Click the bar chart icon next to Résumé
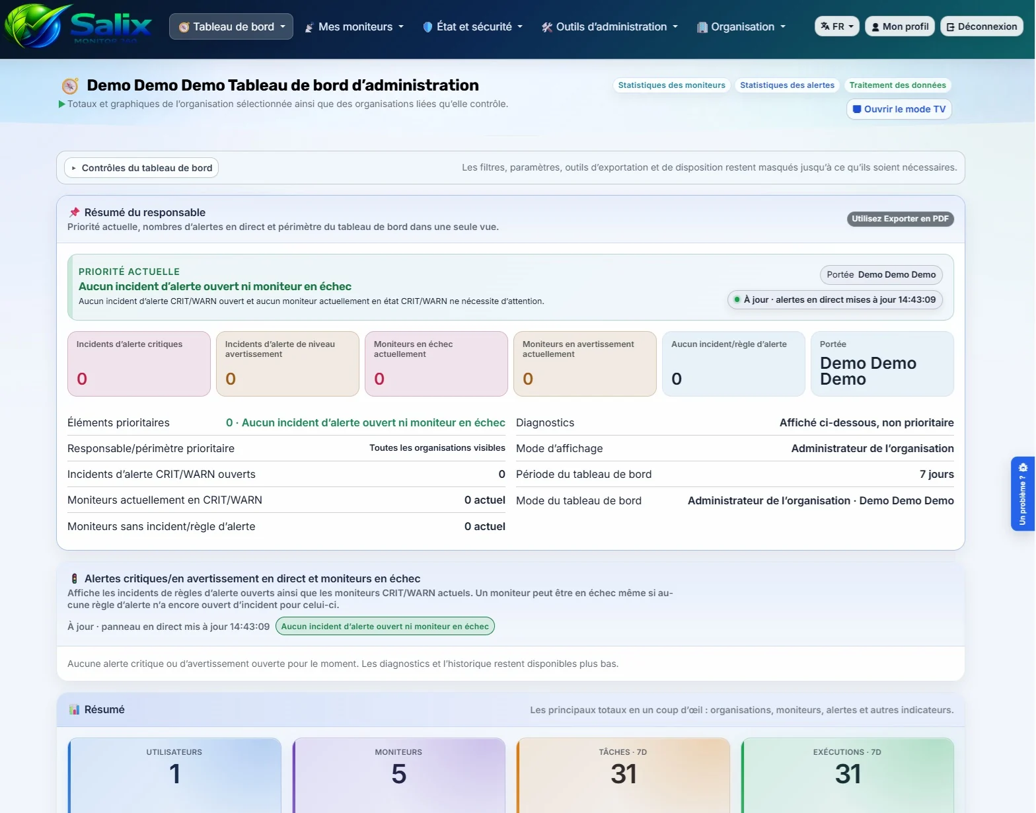 pos(74,709)
